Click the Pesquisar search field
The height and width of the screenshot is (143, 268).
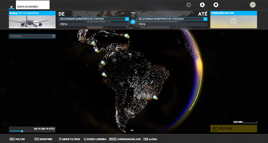[32, 36]
